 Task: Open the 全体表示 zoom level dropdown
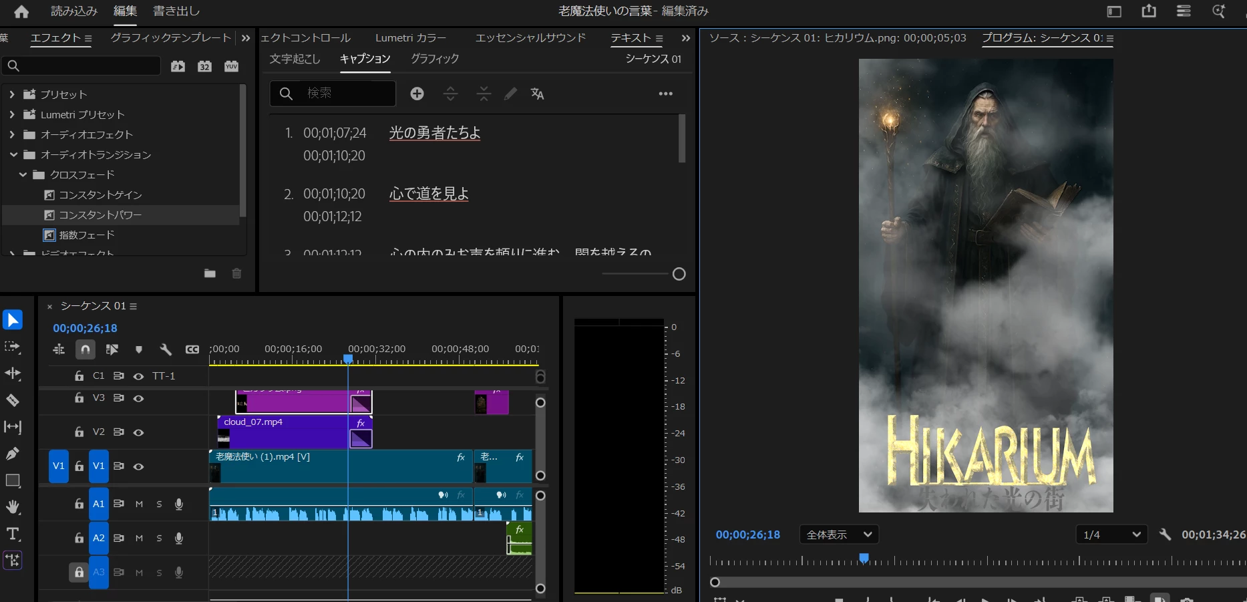839,535
